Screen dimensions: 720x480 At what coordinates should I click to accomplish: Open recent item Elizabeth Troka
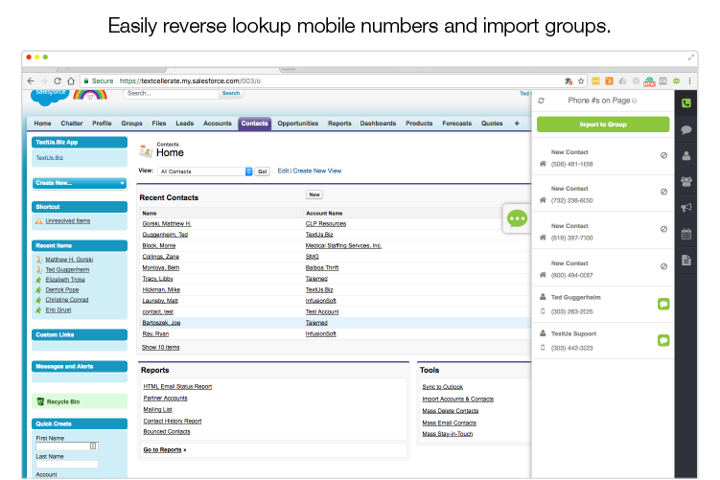tap(65, 280)
